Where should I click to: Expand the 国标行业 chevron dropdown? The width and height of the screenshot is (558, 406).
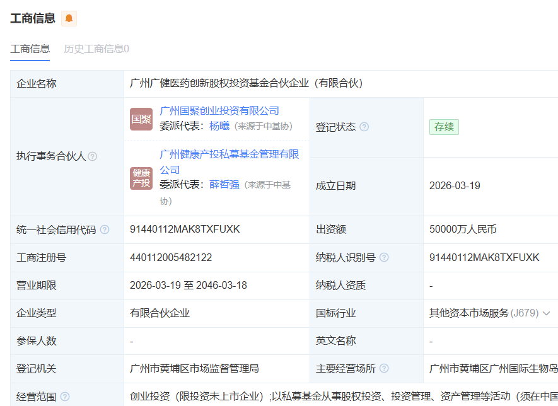tap(546, 313)
